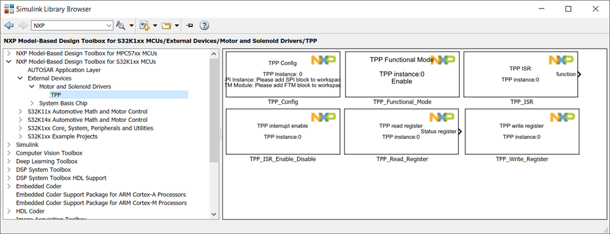Select the TPP_ISR_Enable_Disable block
Viewport: 610px width, 234px height.
(283, 132)
